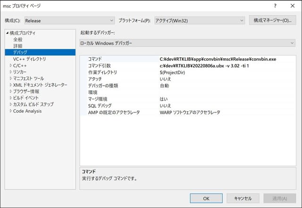Select the コマンド property name
The image size is (302, 208).
pos(95,59)
